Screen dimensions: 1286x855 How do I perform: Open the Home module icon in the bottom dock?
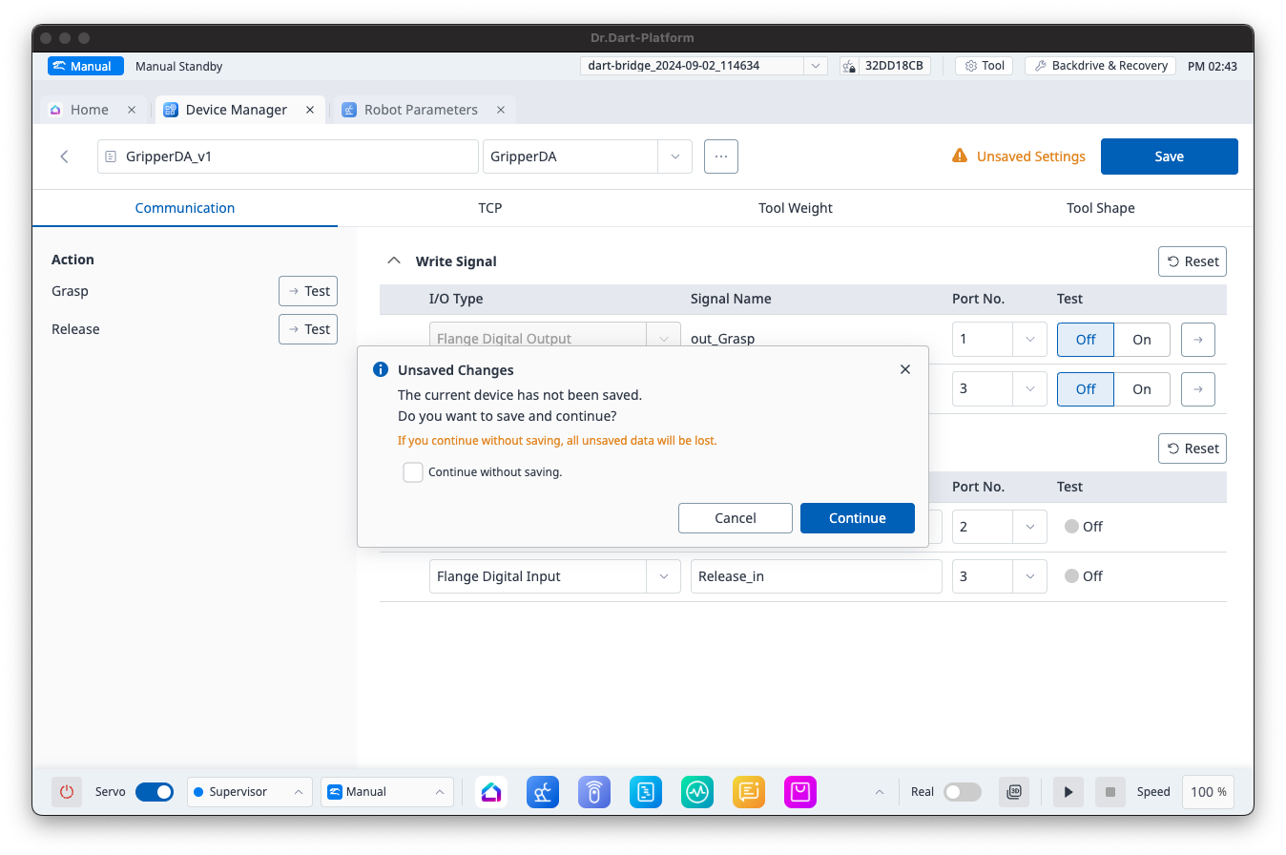491,792
